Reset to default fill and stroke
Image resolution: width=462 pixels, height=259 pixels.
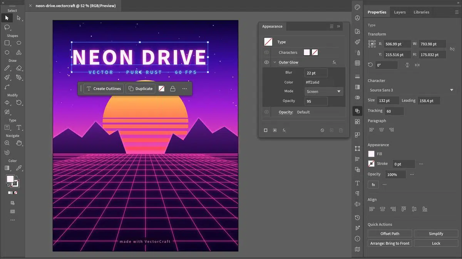pyautogui.click(x=8, y=185)
